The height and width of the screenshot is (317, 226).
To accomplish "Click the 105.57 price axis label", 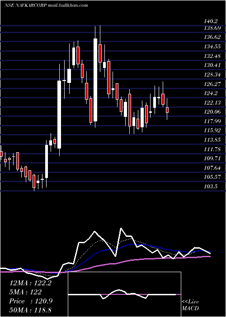I will (x=212, y=177).
